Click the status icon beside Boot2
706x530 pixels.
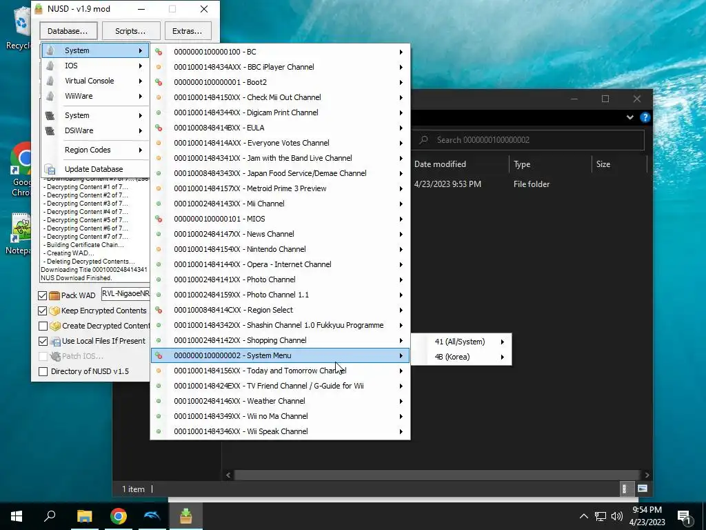(159, 82)
